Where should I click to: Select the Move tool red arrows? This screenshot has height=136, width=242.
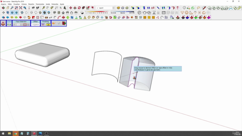tap(71, 8)
